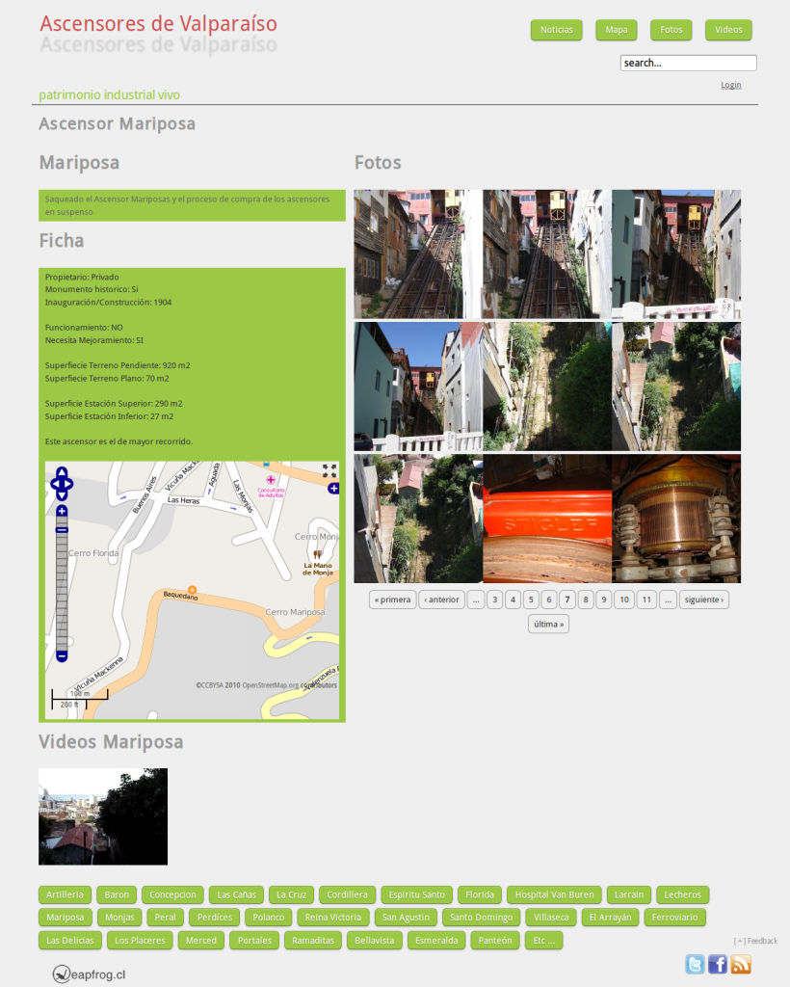Open the orange motor photo thumbnail

point(547,519)
